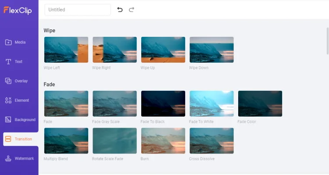Viewport: 329px width, 175px height.
Task: Undo the last action
Action: tap(120, 10)
